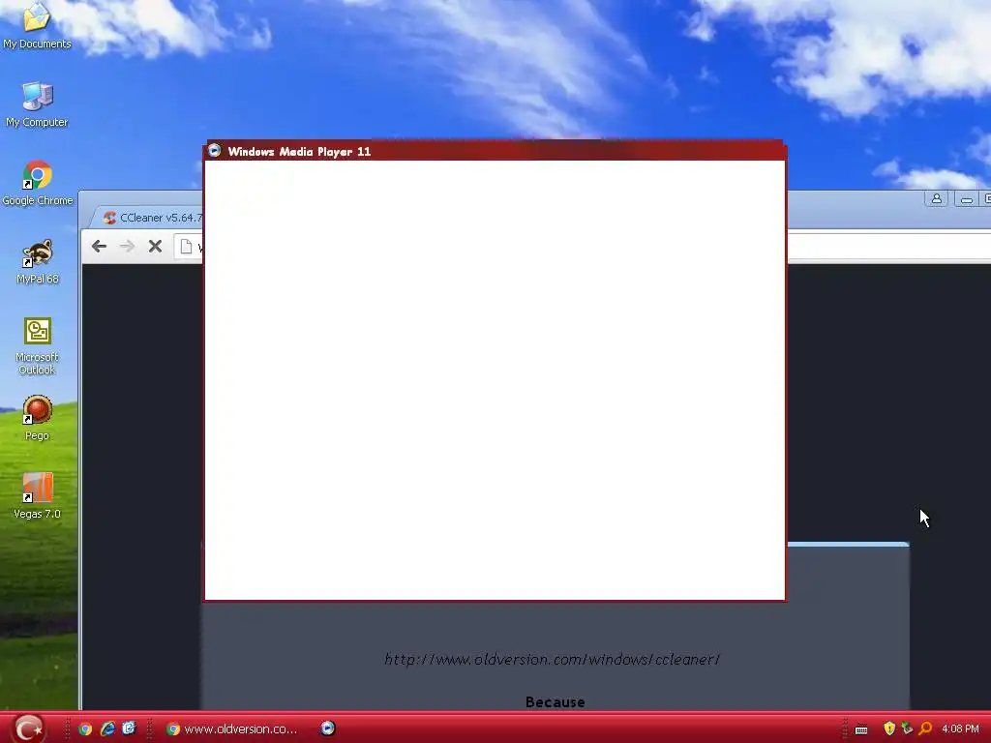Minimize the Chrome window

(967, 199)
